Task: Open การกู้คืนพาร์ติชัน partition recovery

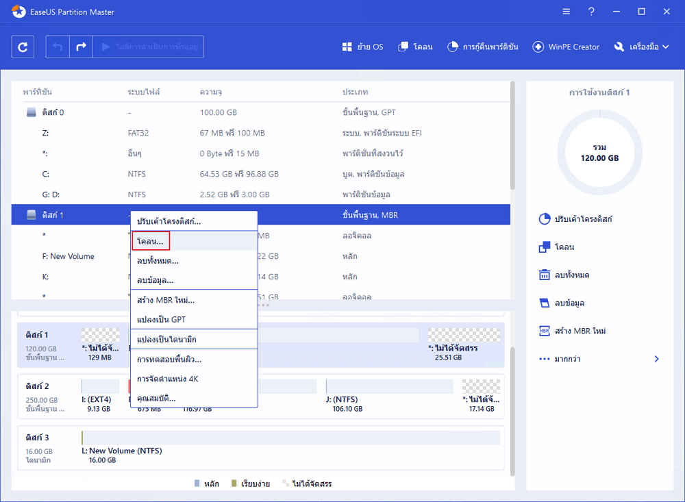Action: click(x=483, y=47)
